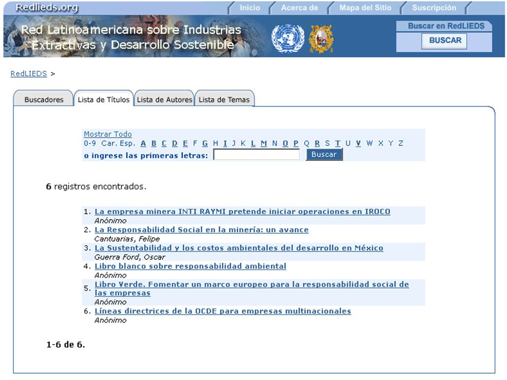The width and height of the screenshot is (507, 380).
Task: Click the '6 registros encontrados' text
Action: coord(96,186)
